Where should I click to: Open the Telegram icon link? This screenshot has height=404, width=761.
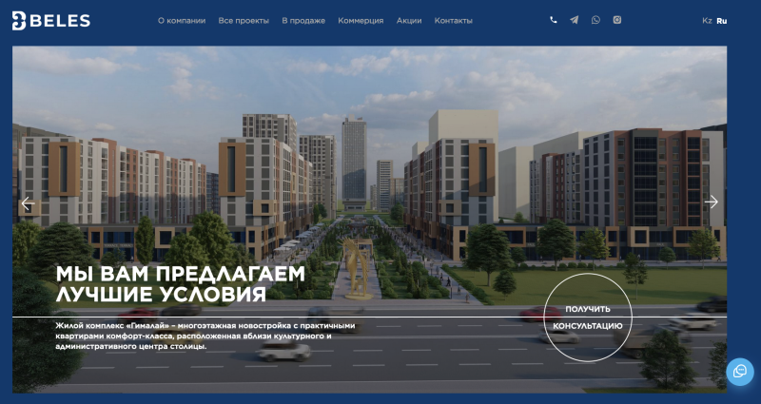coord(575,20)
